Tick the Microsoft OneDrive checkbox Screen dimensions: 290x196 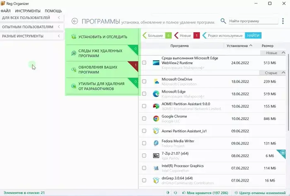pos(144,81)
